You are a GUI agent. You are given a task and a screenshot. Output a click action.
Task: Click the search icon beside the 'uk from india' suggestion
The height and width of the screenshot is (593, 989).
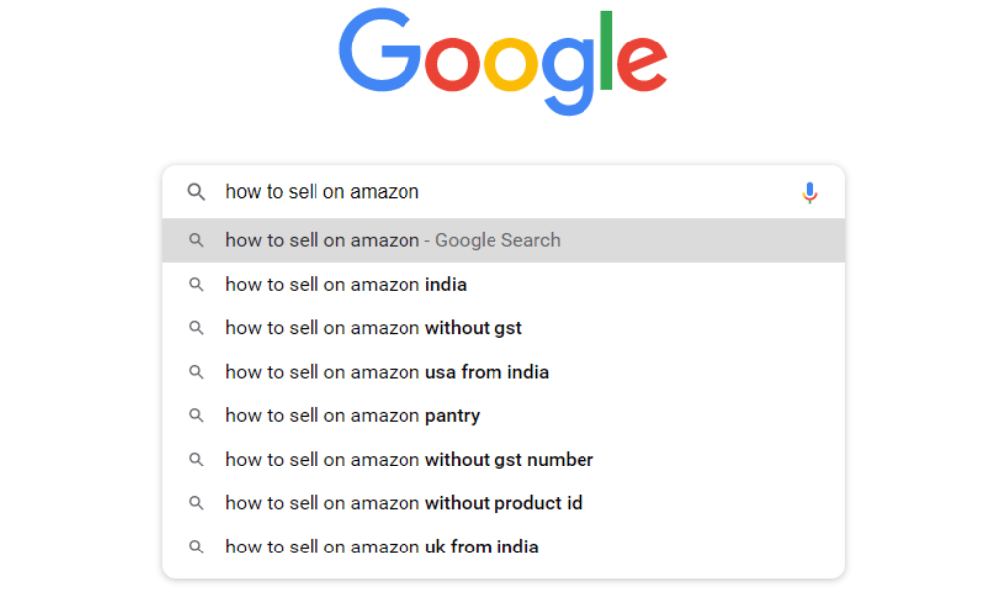196,547
